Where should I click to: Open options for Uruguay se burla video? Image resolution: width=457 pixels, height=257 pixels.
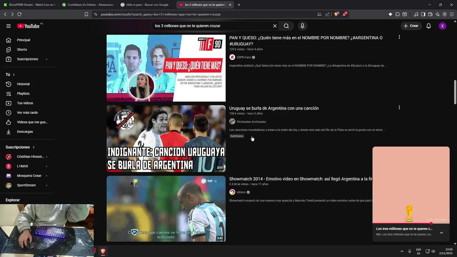399,107
